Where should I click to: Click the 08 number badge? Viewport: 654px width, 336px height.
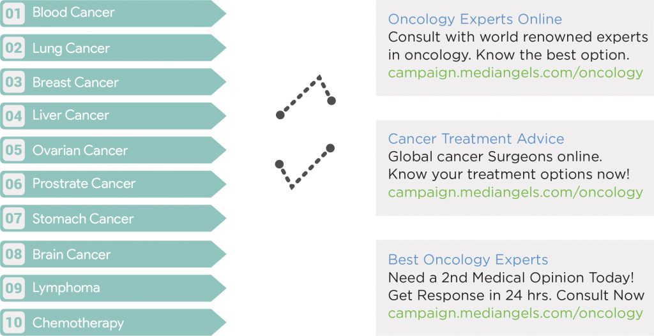[x=13, y=254]
